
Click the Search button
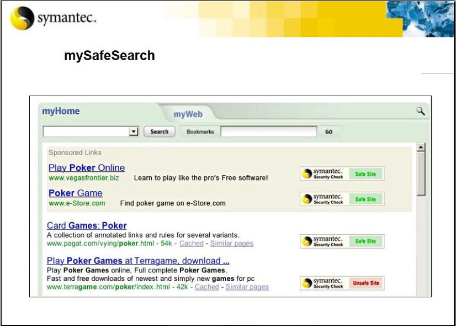(160, 132)
